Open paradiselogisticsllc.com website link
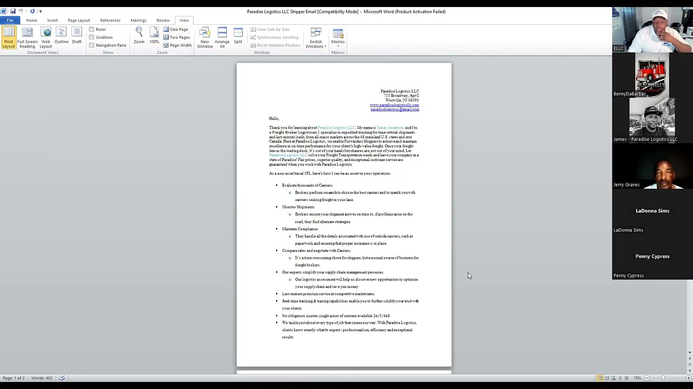This screenshot has height=389, width=693. 394,105
